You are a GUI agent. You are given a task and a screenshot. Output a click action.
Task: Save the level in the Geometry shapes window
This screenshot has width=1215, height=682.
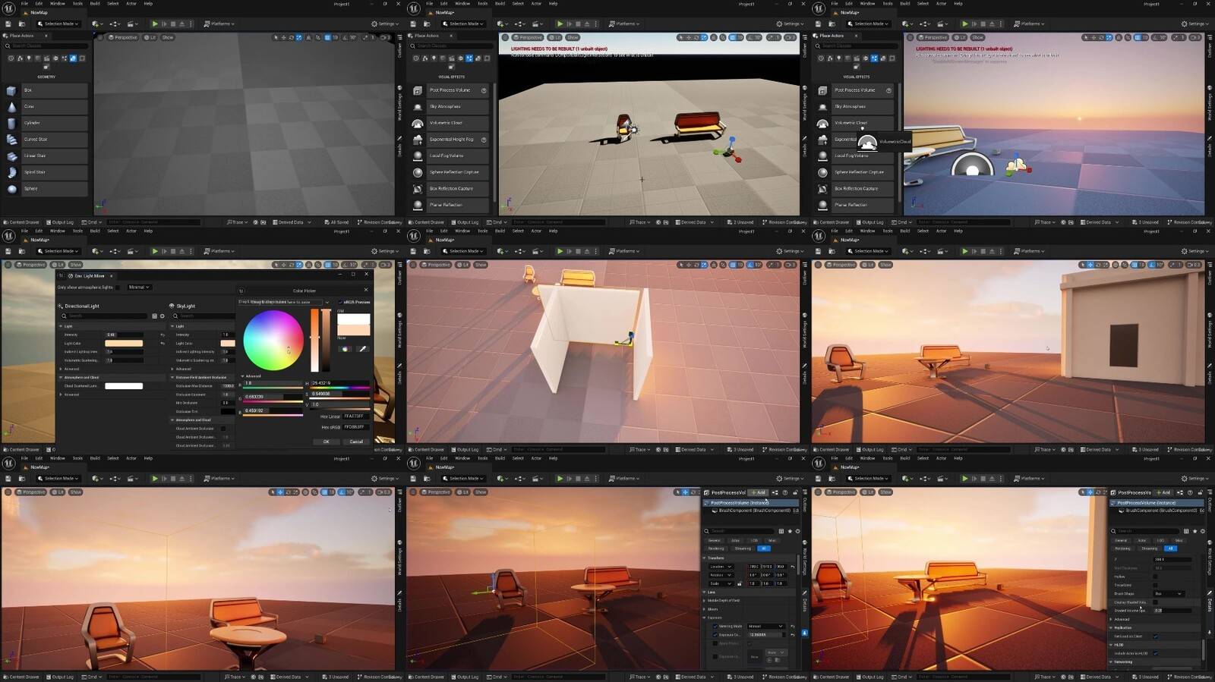pos(8,24)
